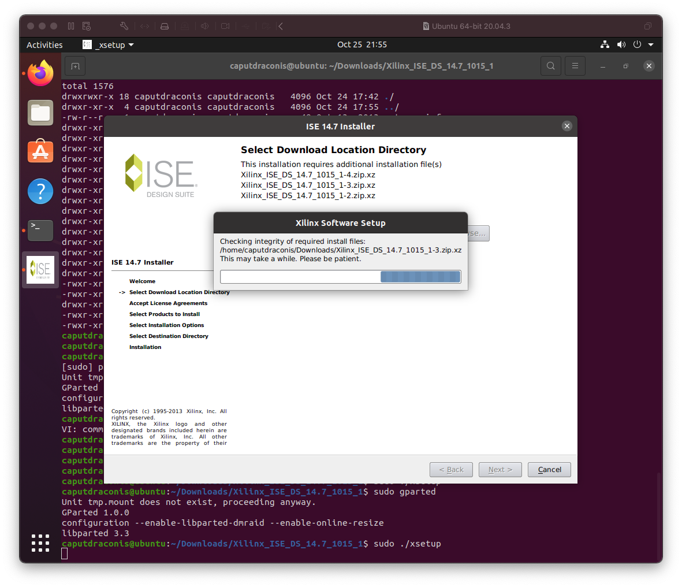Collapse the VM toolbar with the arrow

281,26
